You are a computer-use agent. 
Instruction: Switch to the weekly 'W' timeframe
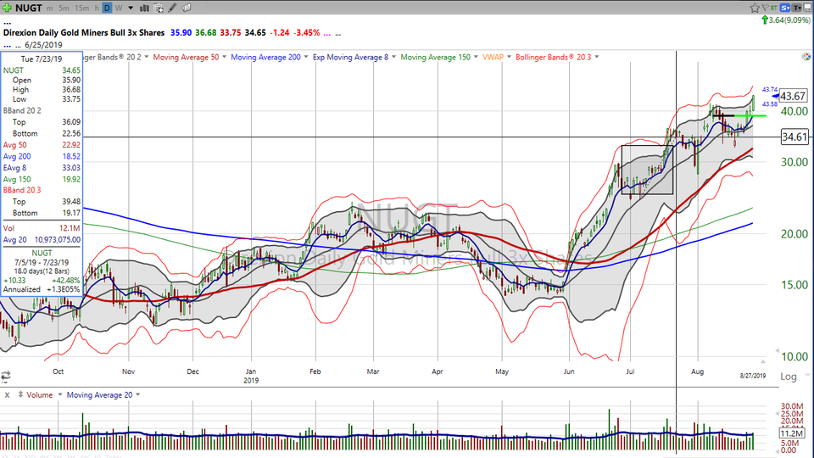118,8
